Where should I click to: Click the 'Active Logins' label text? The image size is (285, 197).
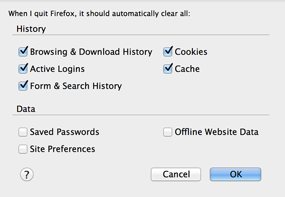click(57, 69)
